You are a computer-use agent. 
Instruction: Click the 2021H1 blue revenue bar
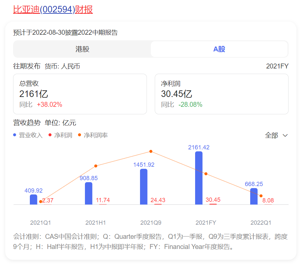tap(89, 193)
